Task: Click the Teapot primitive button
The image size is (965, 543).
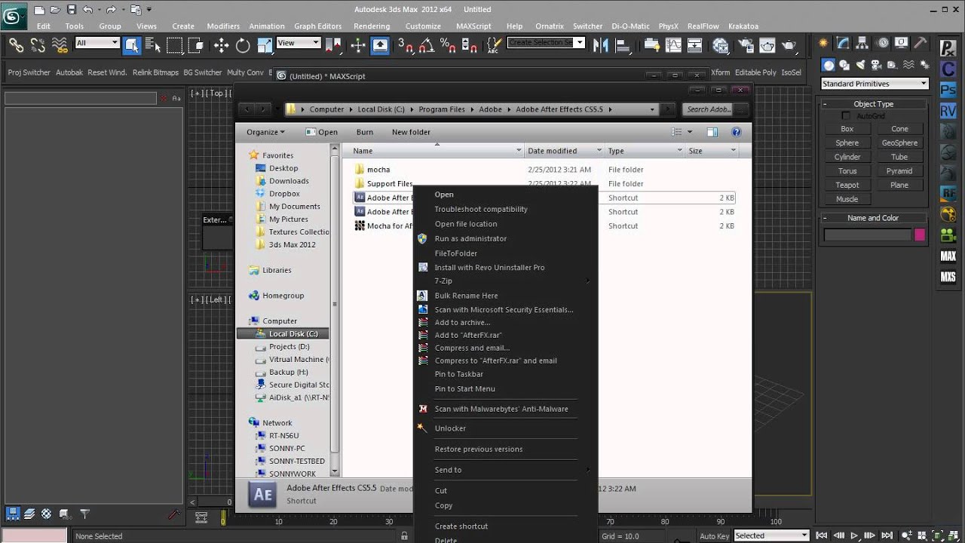Action: click(847, 185)
